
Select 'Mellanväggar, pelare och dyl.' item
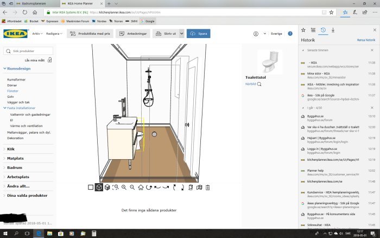click(x=29, y=133)
